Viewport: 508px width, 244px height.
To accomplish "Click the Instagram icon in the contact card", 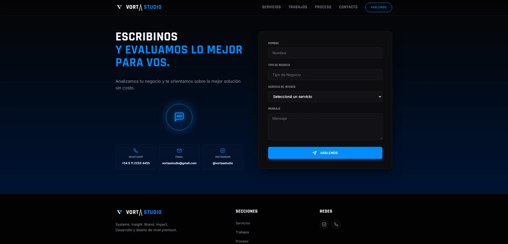I will pyautogui.click(x=223, y=151).
